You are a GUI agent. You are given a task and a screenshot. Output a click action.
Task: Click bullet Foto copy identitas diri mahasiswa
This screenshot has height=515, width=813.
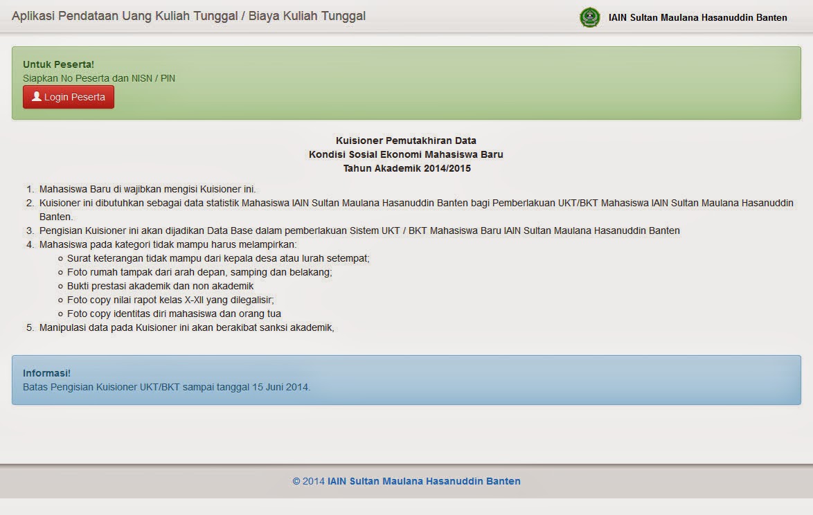tap(175, 314)
